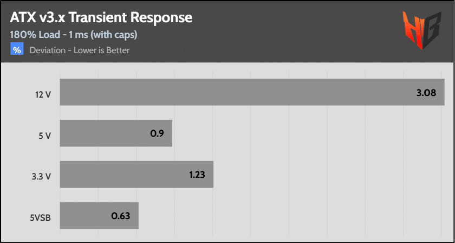Click the orange HB logo

tap(420, 31)
